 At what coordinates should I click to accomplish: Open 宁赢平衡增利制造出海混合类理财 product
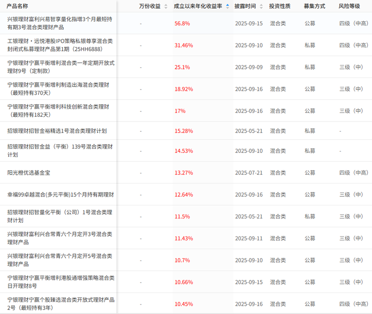click(x=58, y=89)
